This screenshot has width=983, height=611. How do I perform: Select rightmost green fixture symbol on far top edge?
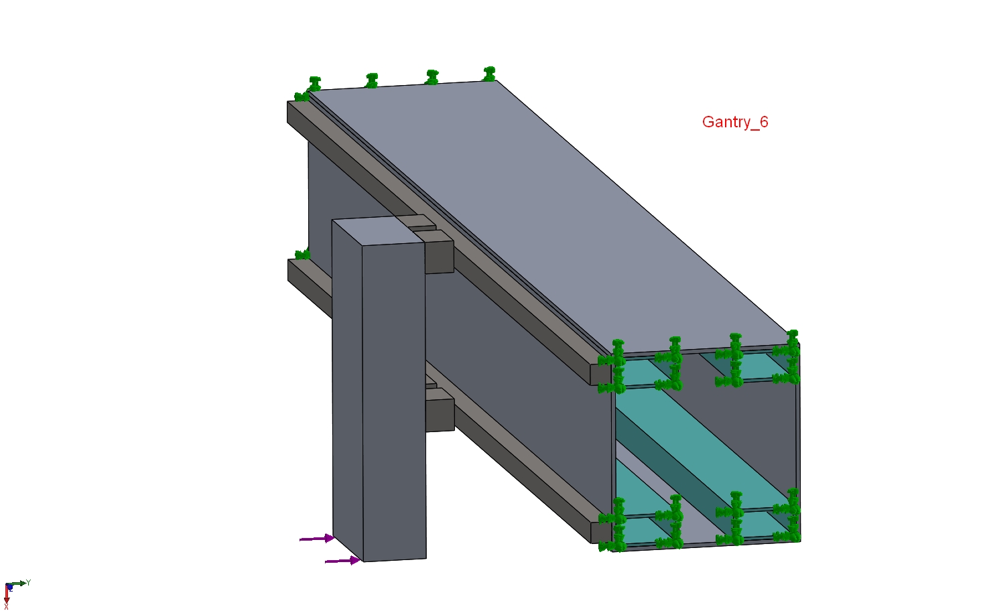(x=489, y=74)
